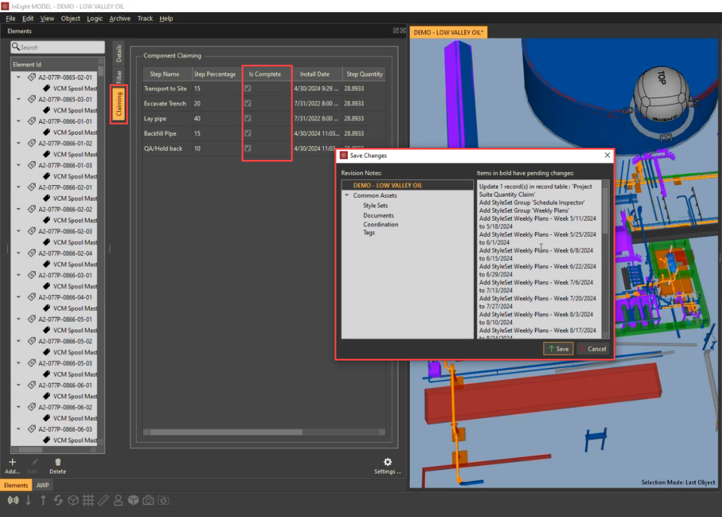Collapse the A2-077P-0866-01-01 element node
The height and width of the screenshot is (517, 722).
coord(19,121)
